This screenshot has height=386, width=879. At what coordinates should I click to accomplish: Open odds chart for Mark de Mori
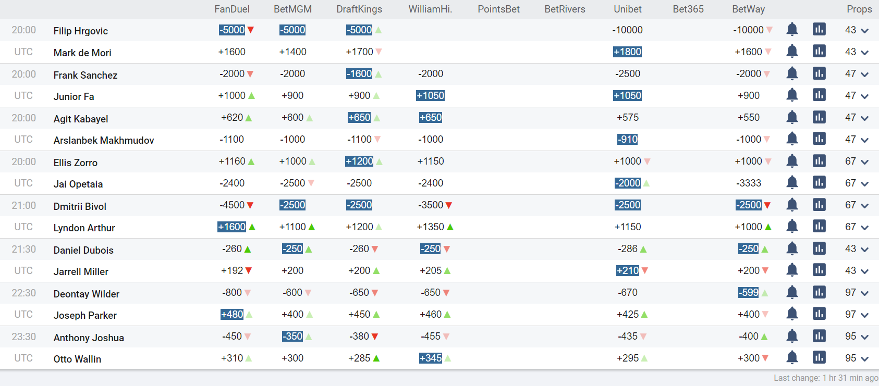pyautogui.click(x=819, y=51)
